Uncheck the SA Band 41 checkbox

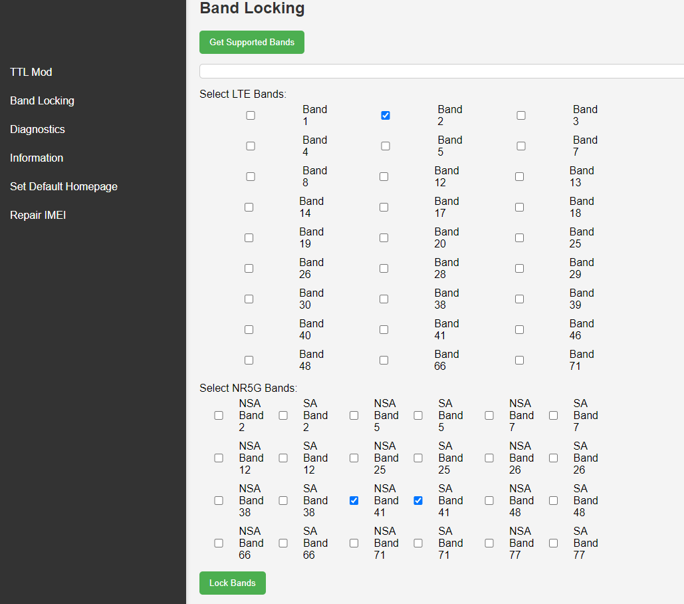coord(418,501)
